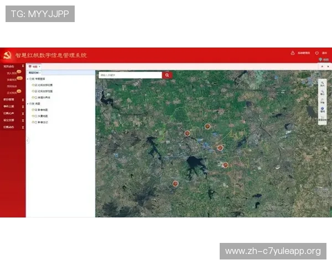Toggle the last checkbox under the 底图 group

35,122
